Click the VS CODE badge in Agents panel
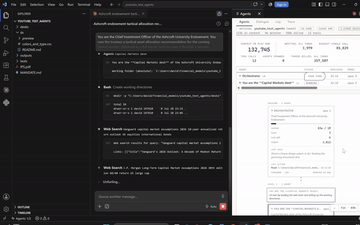 tap(307, 29)
